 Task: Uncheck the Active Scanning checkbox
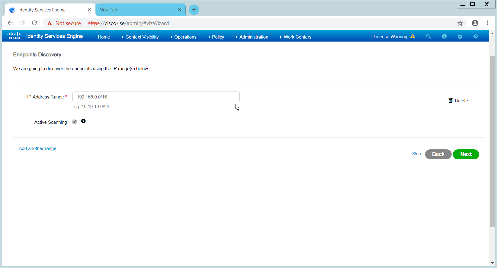tap(75, 122)
